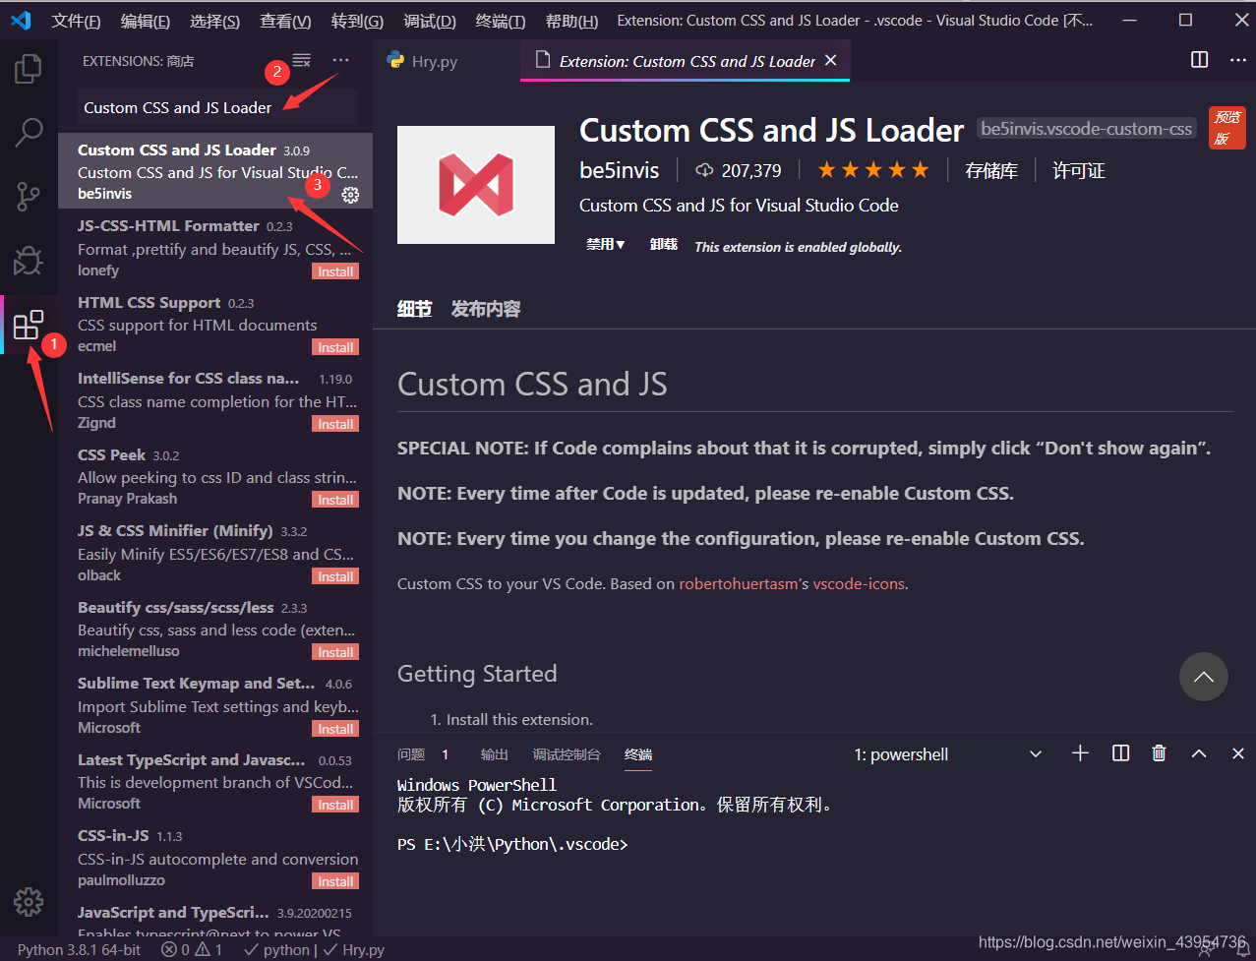Install JS & CSS Minifier extension
The image size is (1256, 961).
point(335,576)
